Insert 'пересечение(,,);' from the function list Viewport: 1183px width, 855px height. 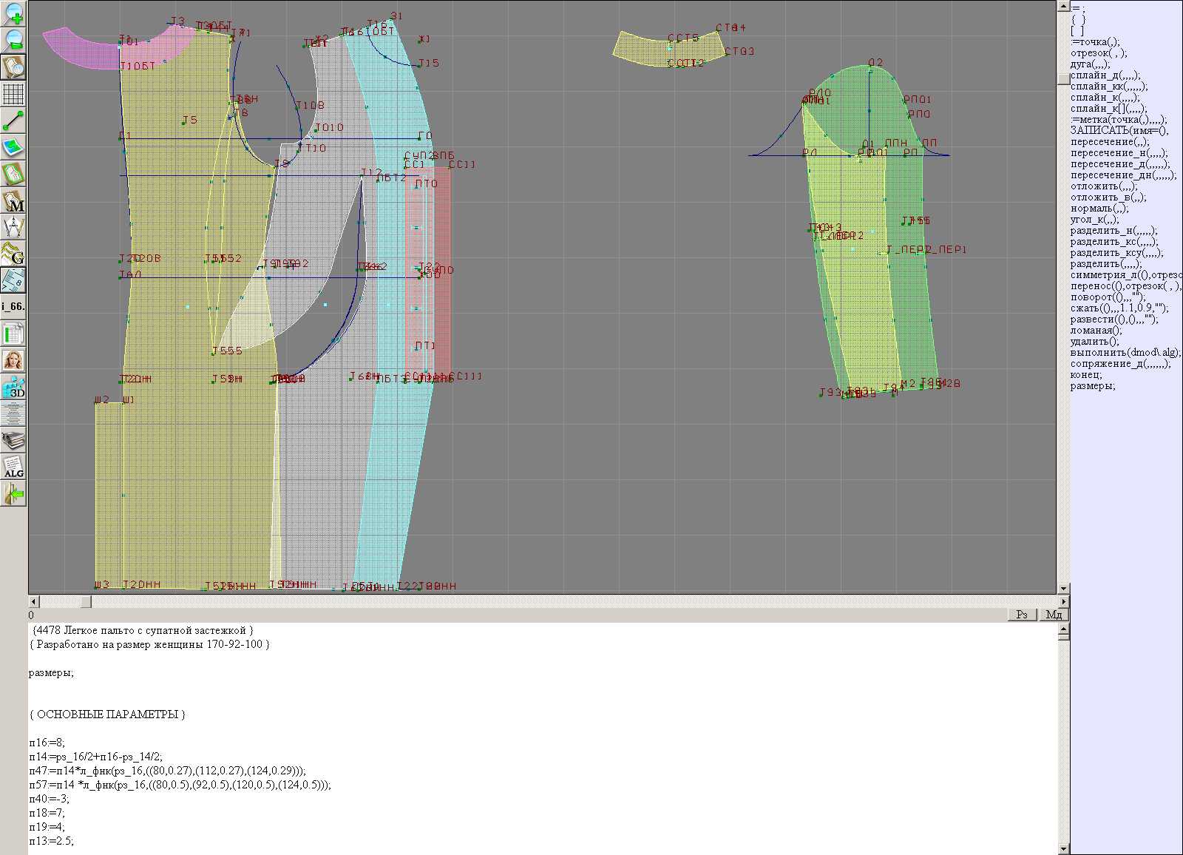click(1110, 142)
